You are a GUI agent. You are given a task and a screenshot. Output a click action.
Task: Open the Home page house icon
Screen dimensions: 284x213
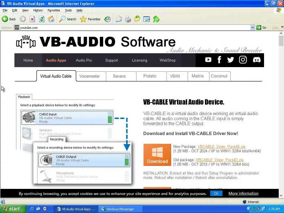pos(51,19)
